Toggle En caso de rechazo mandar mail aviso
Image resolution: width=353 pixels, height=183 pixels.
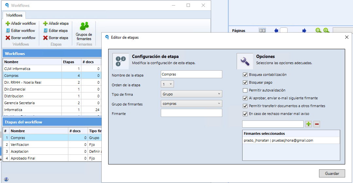[x=245, y=114]
